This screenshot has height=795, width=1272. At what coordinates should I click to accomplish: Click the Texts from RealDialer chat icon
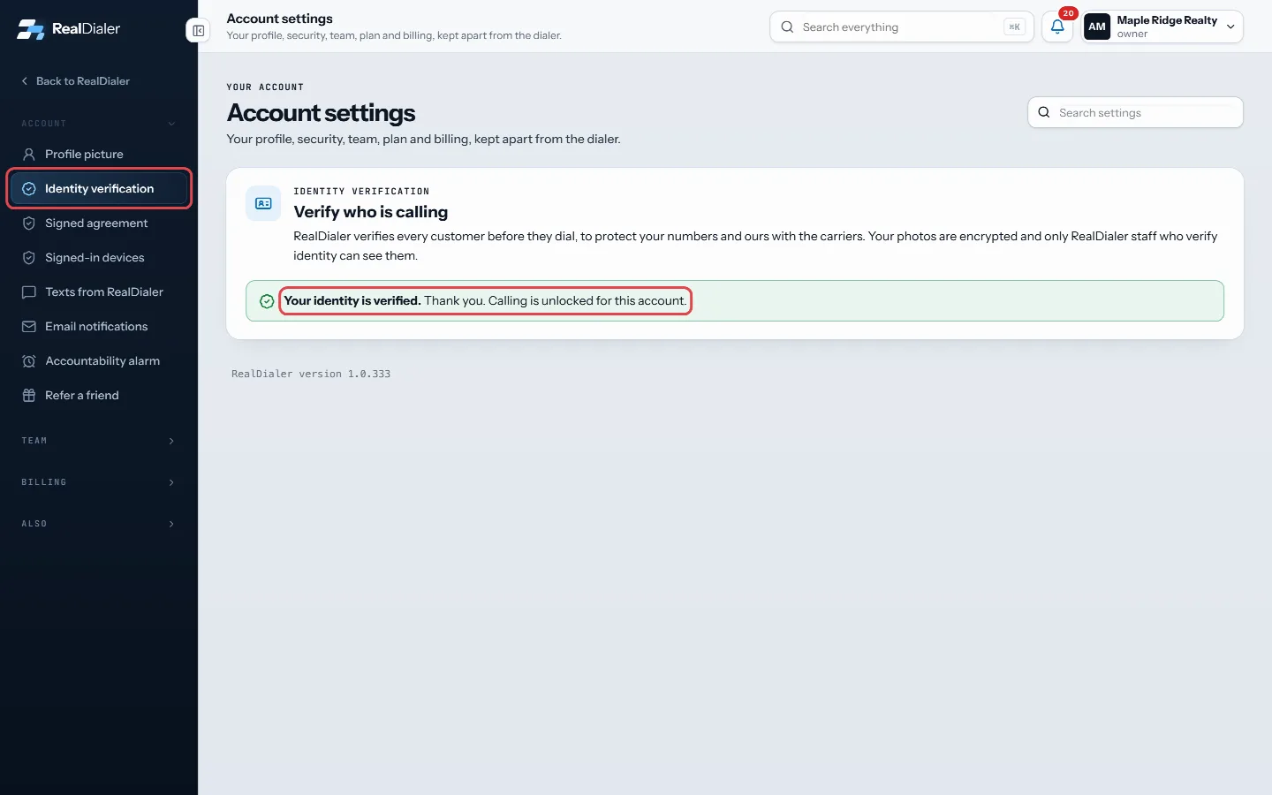(x=29, y=291)
